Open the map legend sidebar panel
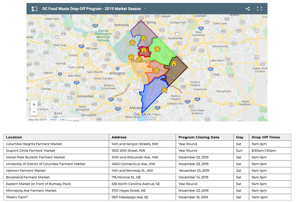Viewport: 300px width, 203px height. (x=34, y=9)
